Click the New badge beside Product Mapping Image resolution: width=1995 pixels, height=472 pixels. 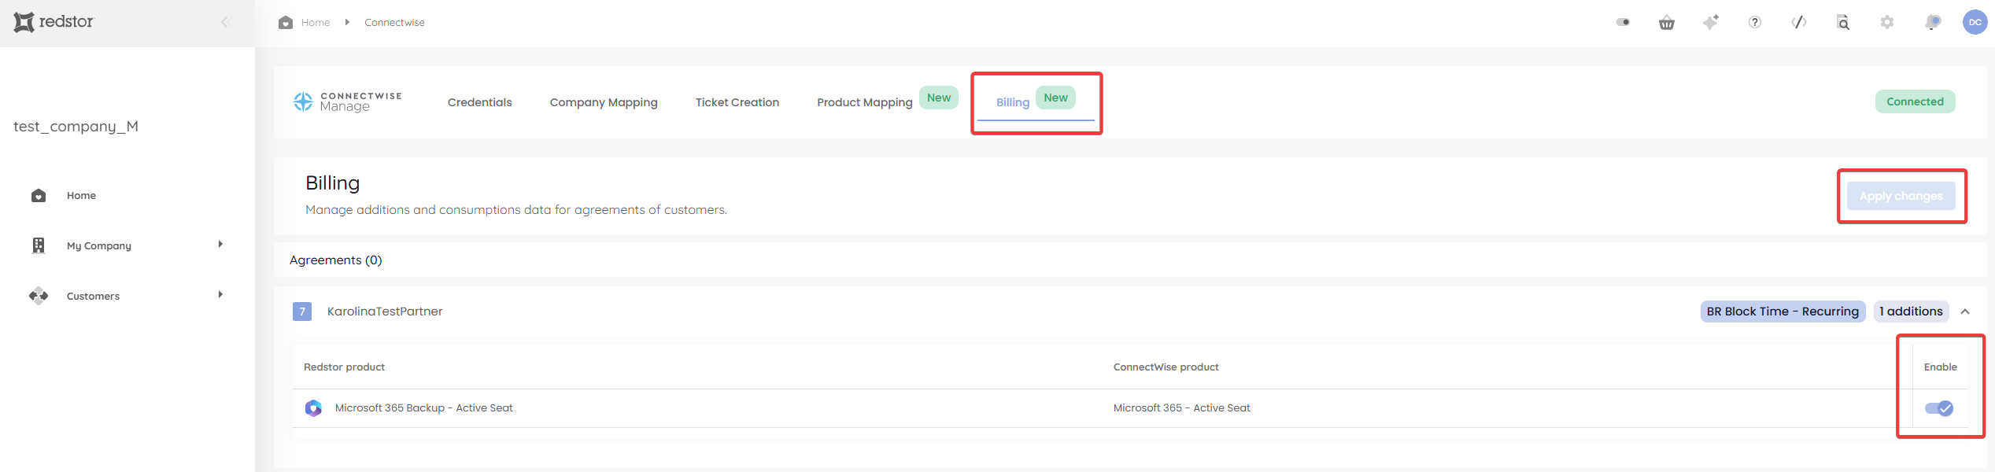click(939, 98)
